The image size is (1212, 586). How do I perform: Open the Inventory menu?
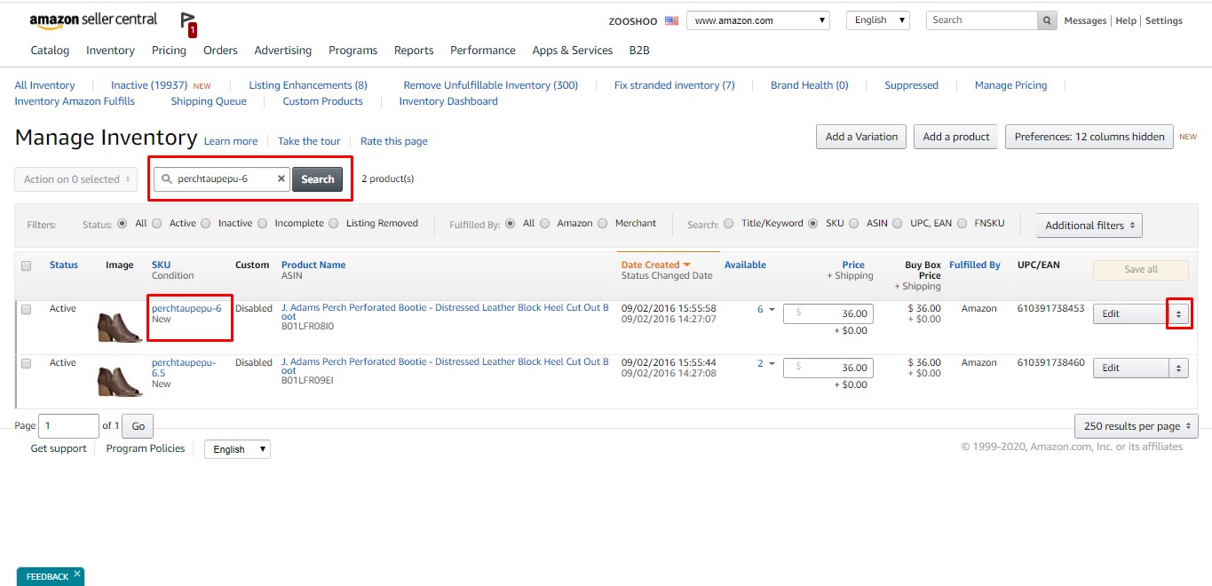[x=110, y=51]
